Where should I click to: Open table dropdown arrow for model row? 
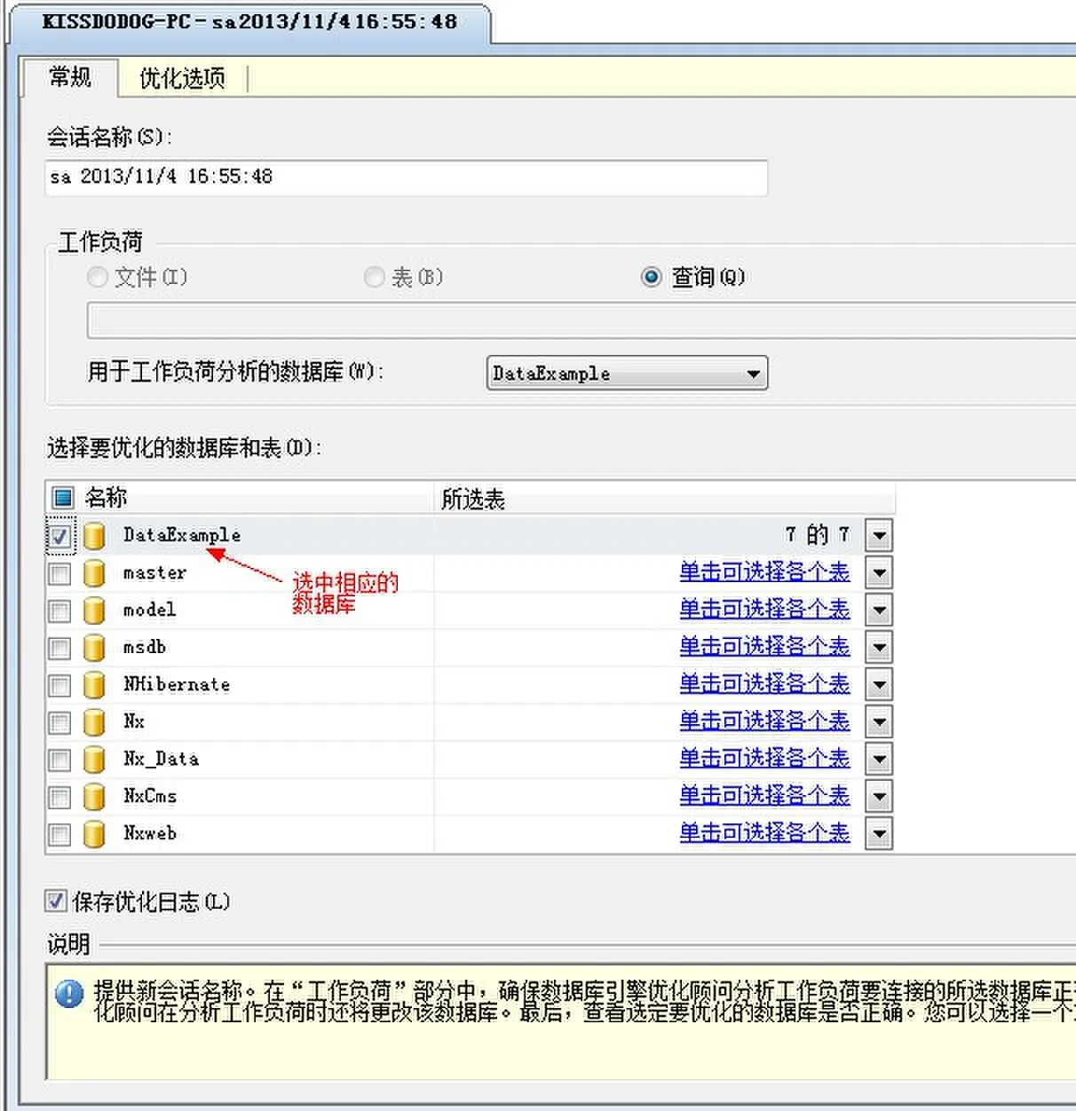tap(879, 610)
